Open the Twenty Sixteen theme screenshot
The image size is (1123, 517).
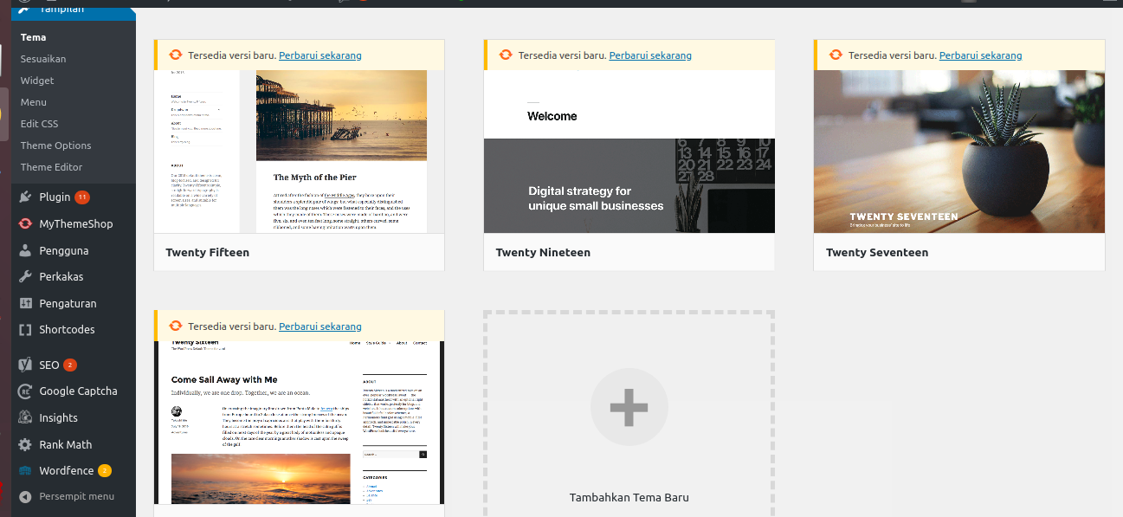[x=299, y=423]
